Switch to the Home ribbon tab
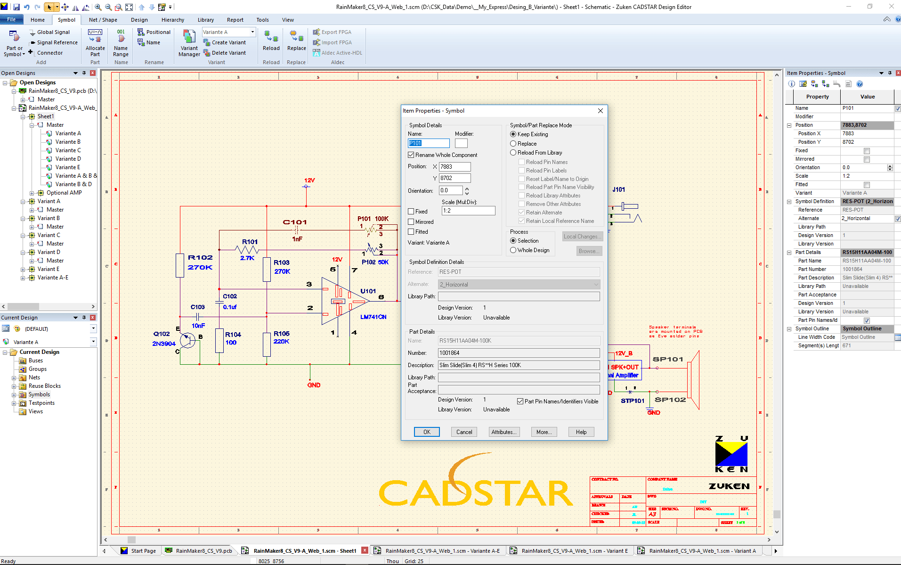Screen dimensions: 901x565 pyautogui.click(x=38, y=20)
